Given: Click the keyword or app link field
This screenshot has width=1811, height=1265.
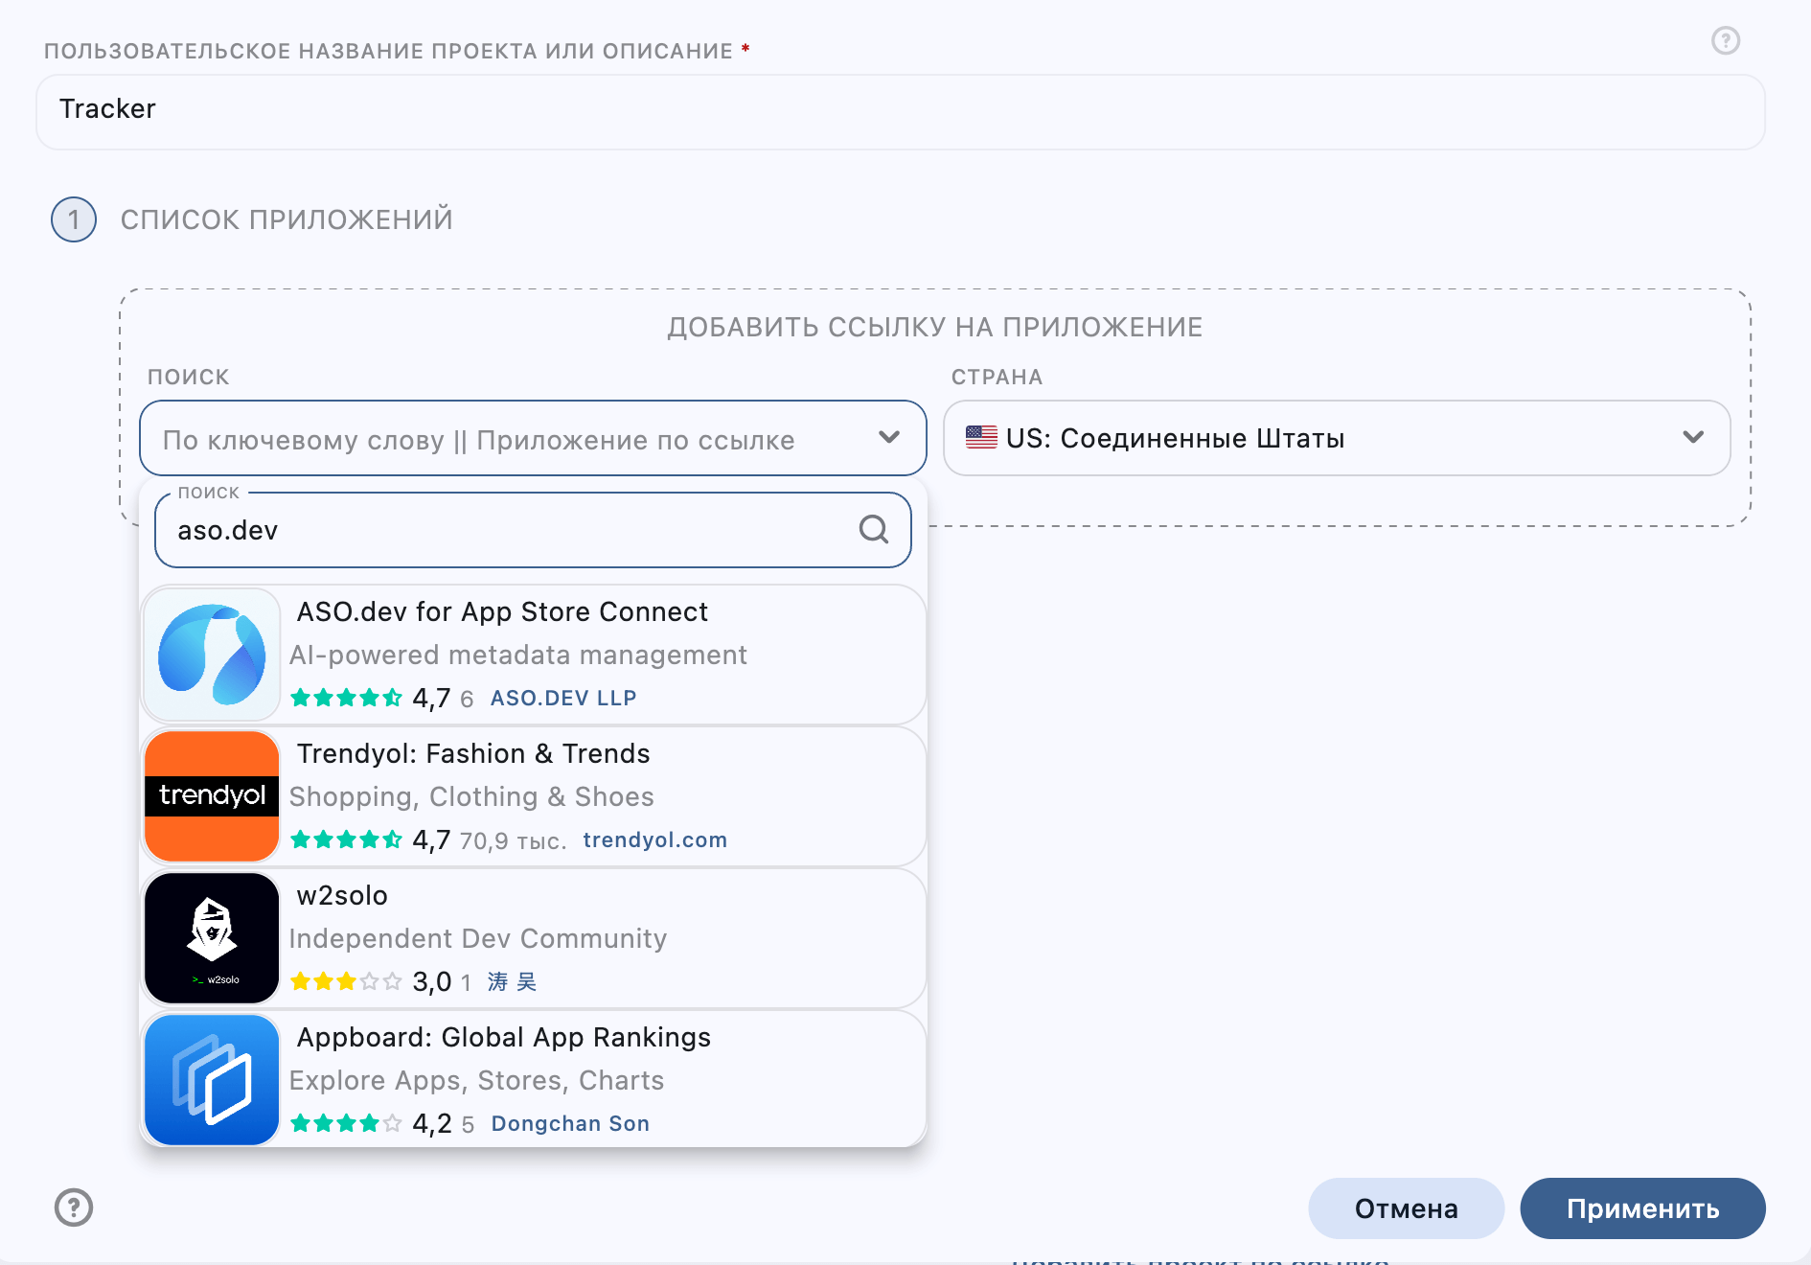Looking at the screenshot, I should [x=533, y=438].
